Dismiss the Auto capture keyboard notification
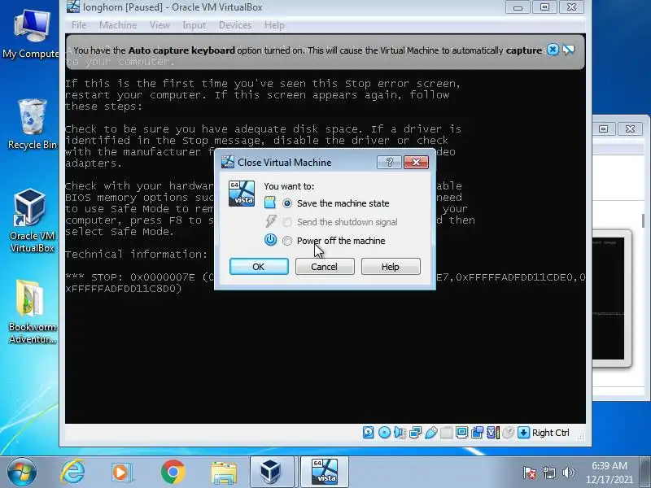 (x=553, y=50)
